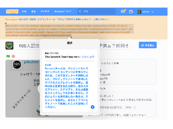Click the start selection handle of highlighted text
This screenshot has height=129, width=173.
click(x=6, y=23)
